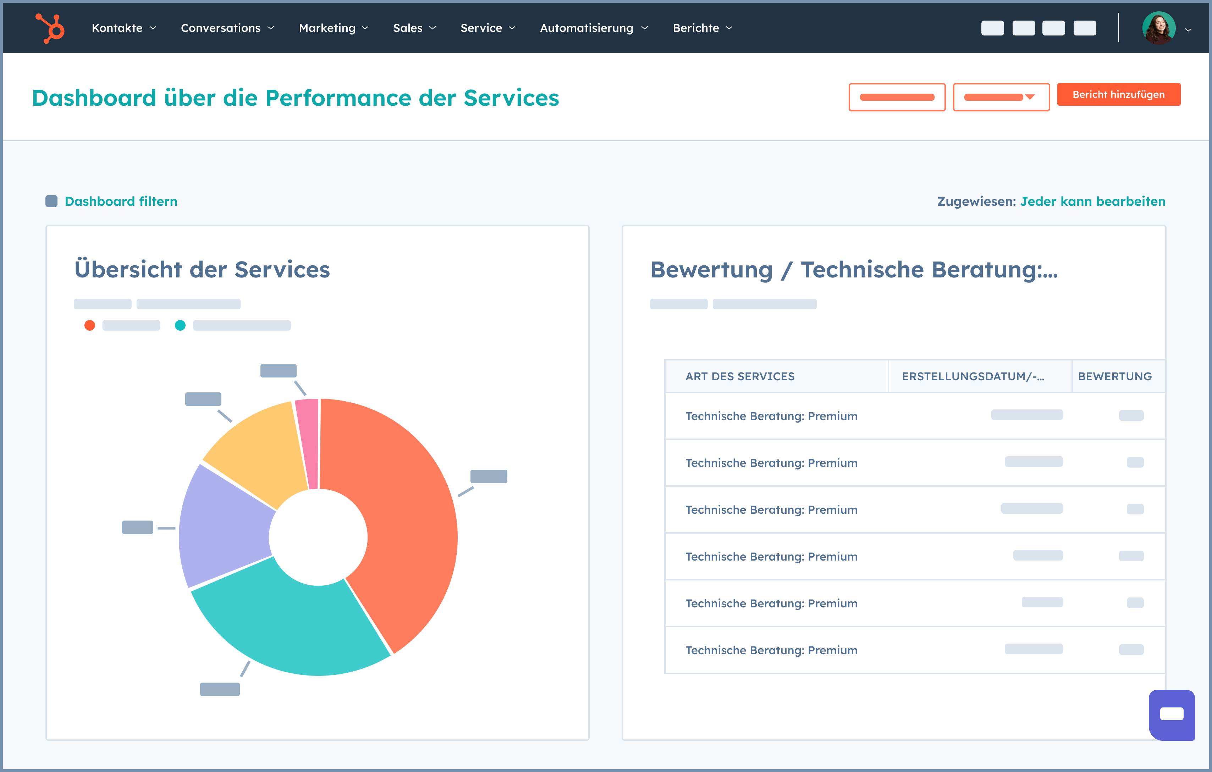Screen dimensions: 1212x772
Task: Toggle the orange legend dot in Übersicht der Services
Action: tap(90, 325)
